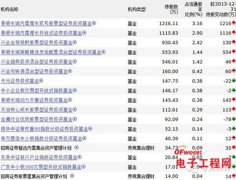
Task: Select 招商证券股票星集合资产管理计划 row name
Action: click(x=34, y=177)
